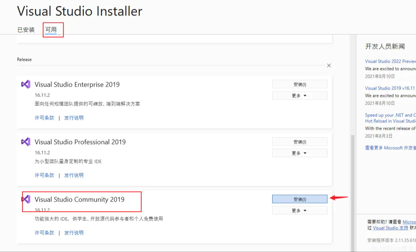The image size is (416, 252).
Task: Install Visual Studio Community 2019
Action: click(x=300, y=199)
